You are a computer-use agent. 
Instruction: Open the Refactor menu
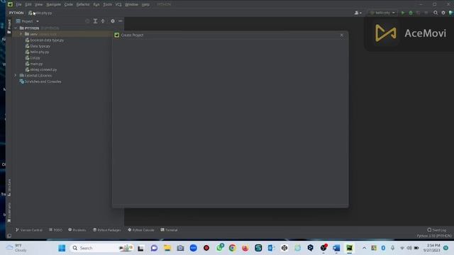(83, 4)
